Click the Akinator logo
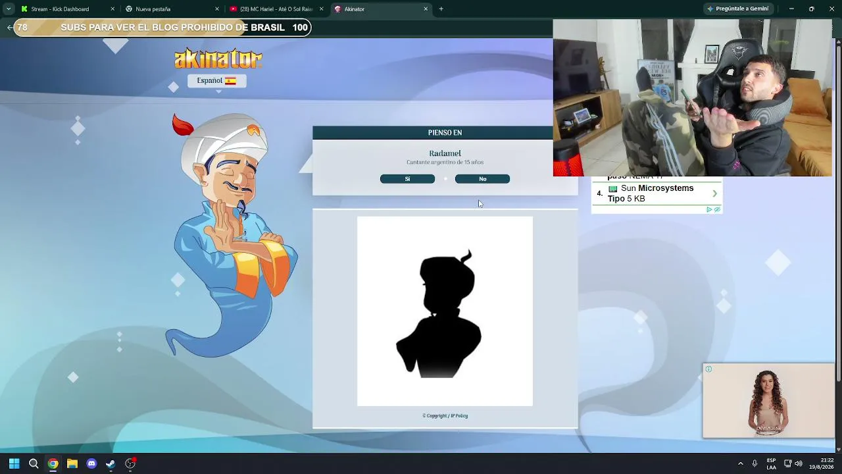The width and height of the screenshot is (842, 474). pos(218,59)
